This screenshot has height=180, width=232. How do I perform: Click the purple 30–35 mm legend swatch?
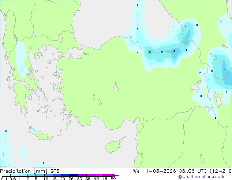pos(82,175)
